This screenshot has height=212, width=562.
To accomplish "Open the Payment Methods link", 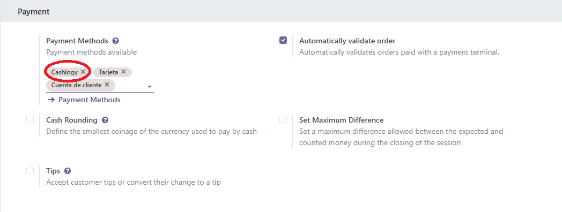I will tap(89, 100).
